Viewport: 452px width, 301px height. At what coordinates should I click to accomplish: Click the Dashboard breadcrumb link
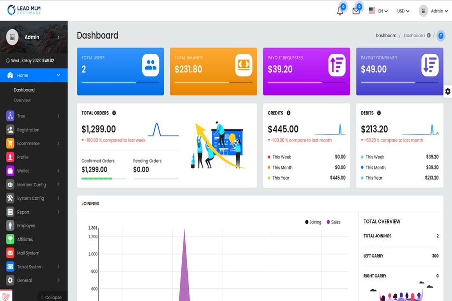(x=386, y=36)
